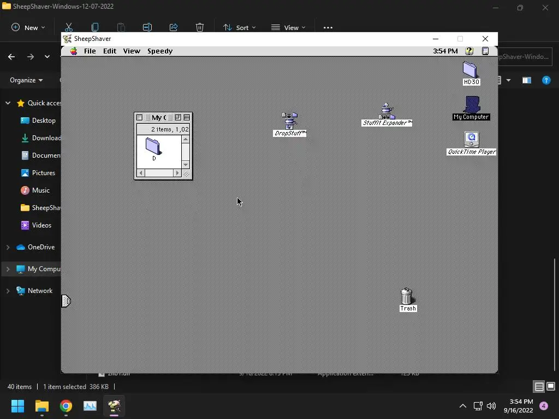Open view options dropdown arrow near preview pane
Viewport: 559px width, 419px height.
tap(508, 80)
